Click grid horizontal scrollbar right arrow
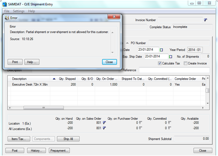The width and height of the screenshot is (218, 156). (203, 108)
